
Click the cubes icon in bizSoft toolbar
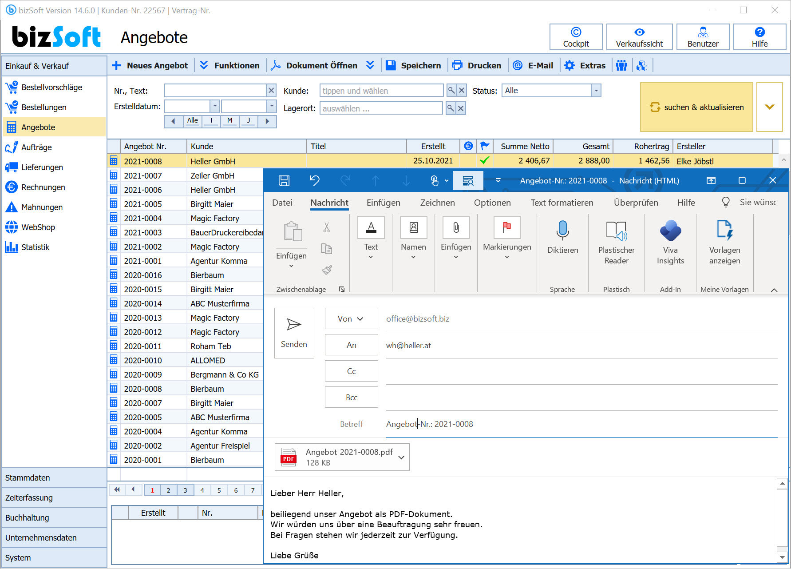tap(641, 65)
